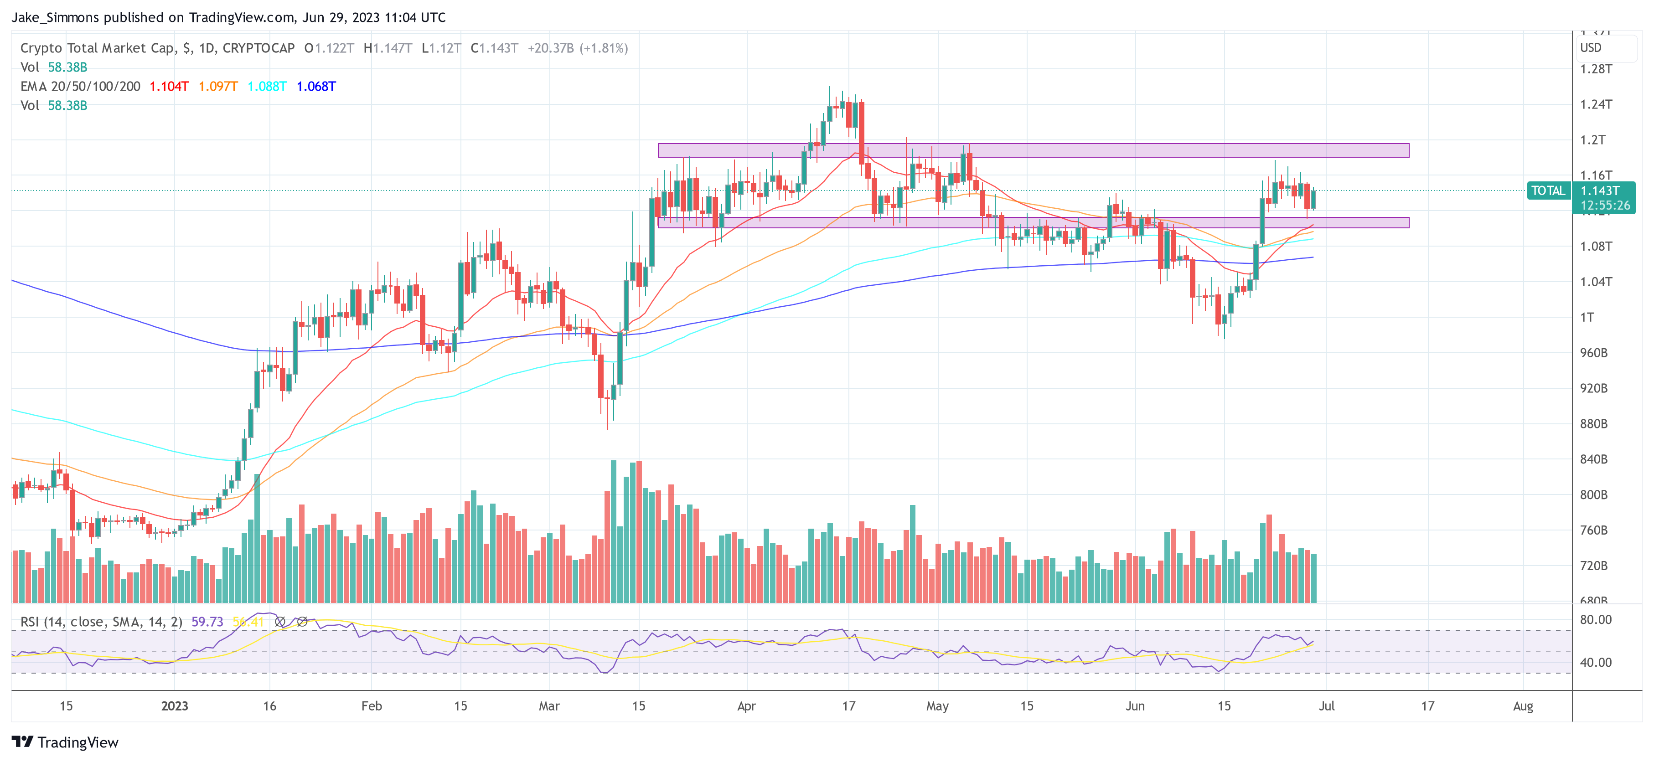Select the orange EMA value 1.097T
This screenshot has height=762, width=1654.
[217, 86]
